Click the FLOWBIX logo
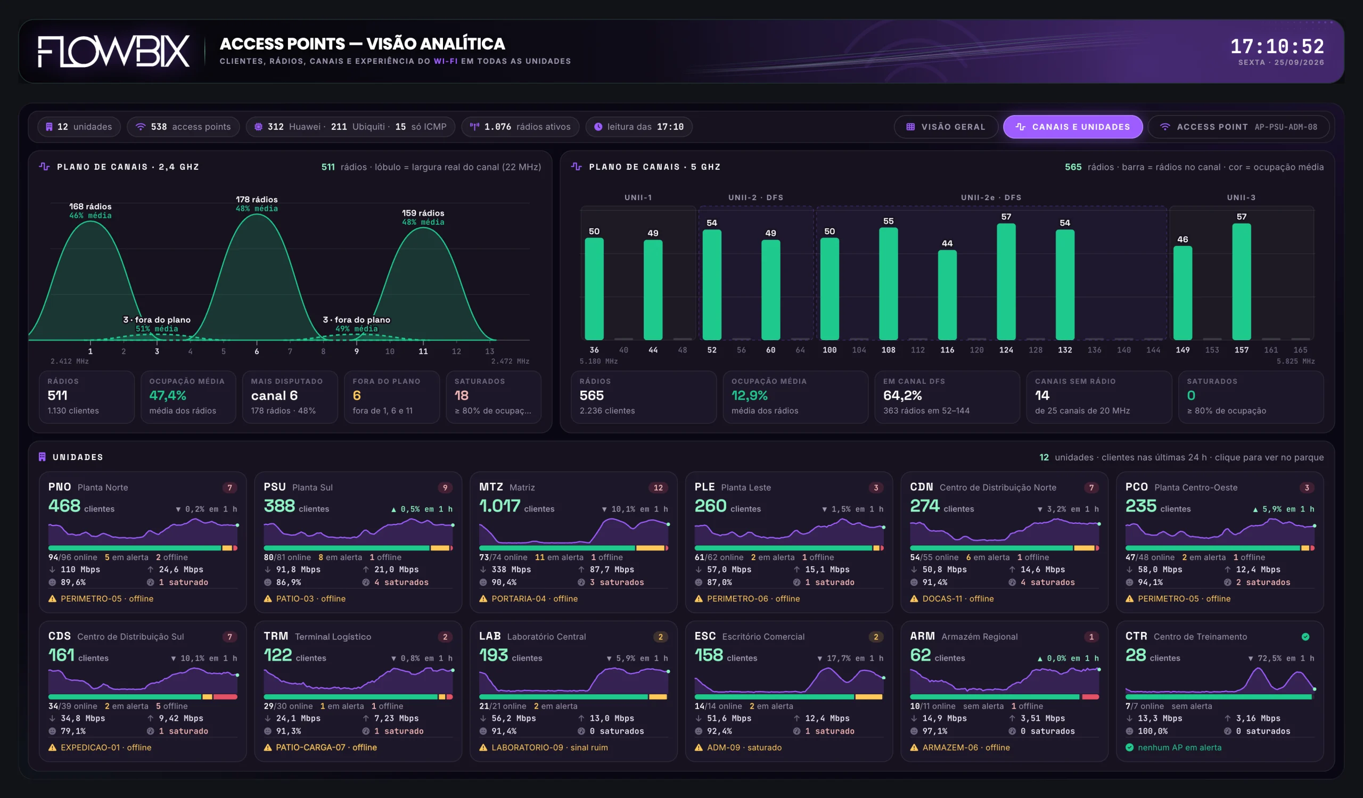1363x798 pixels. [113, 51]
